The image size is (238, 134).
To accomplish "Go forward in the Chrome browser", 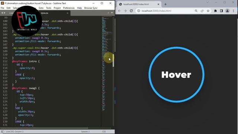I will click(x=125, y=11).
